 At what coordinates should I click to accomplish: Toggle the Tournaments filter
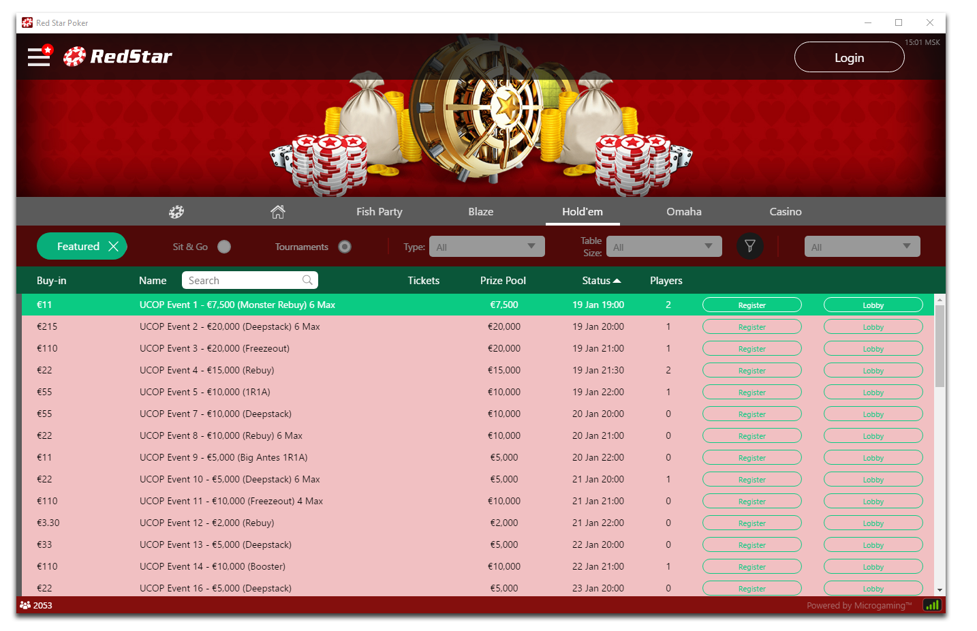(345, 247)
